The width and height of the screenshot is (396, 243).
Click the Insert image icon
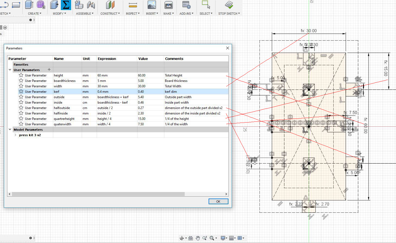[x=152, y=5]
